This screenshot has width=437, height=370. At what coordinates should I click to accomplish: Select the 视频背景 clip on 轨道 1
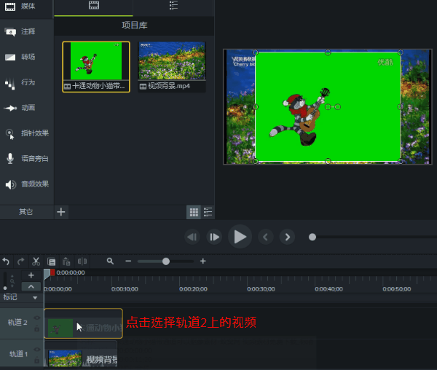(x=81, y=353)
